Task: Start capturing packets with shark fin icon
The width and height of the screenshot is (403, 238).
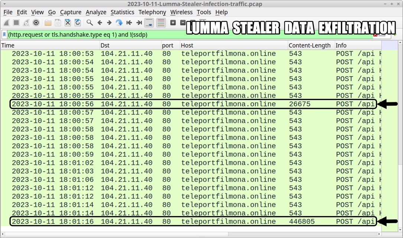Action: 7,23
